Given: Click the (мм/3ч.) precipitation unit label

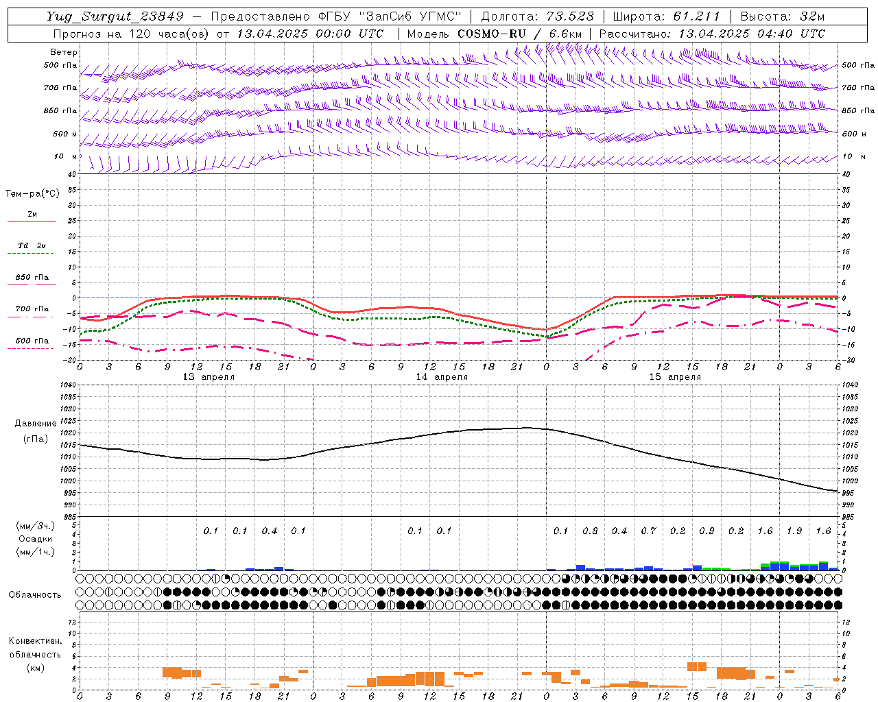Looking at the screenshot, I should pyautogui.click(x=36, y=526).
